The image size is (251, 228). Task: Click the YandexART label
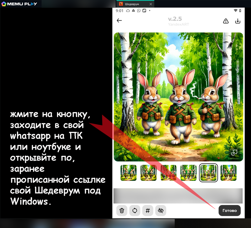[x=178, y=24]
